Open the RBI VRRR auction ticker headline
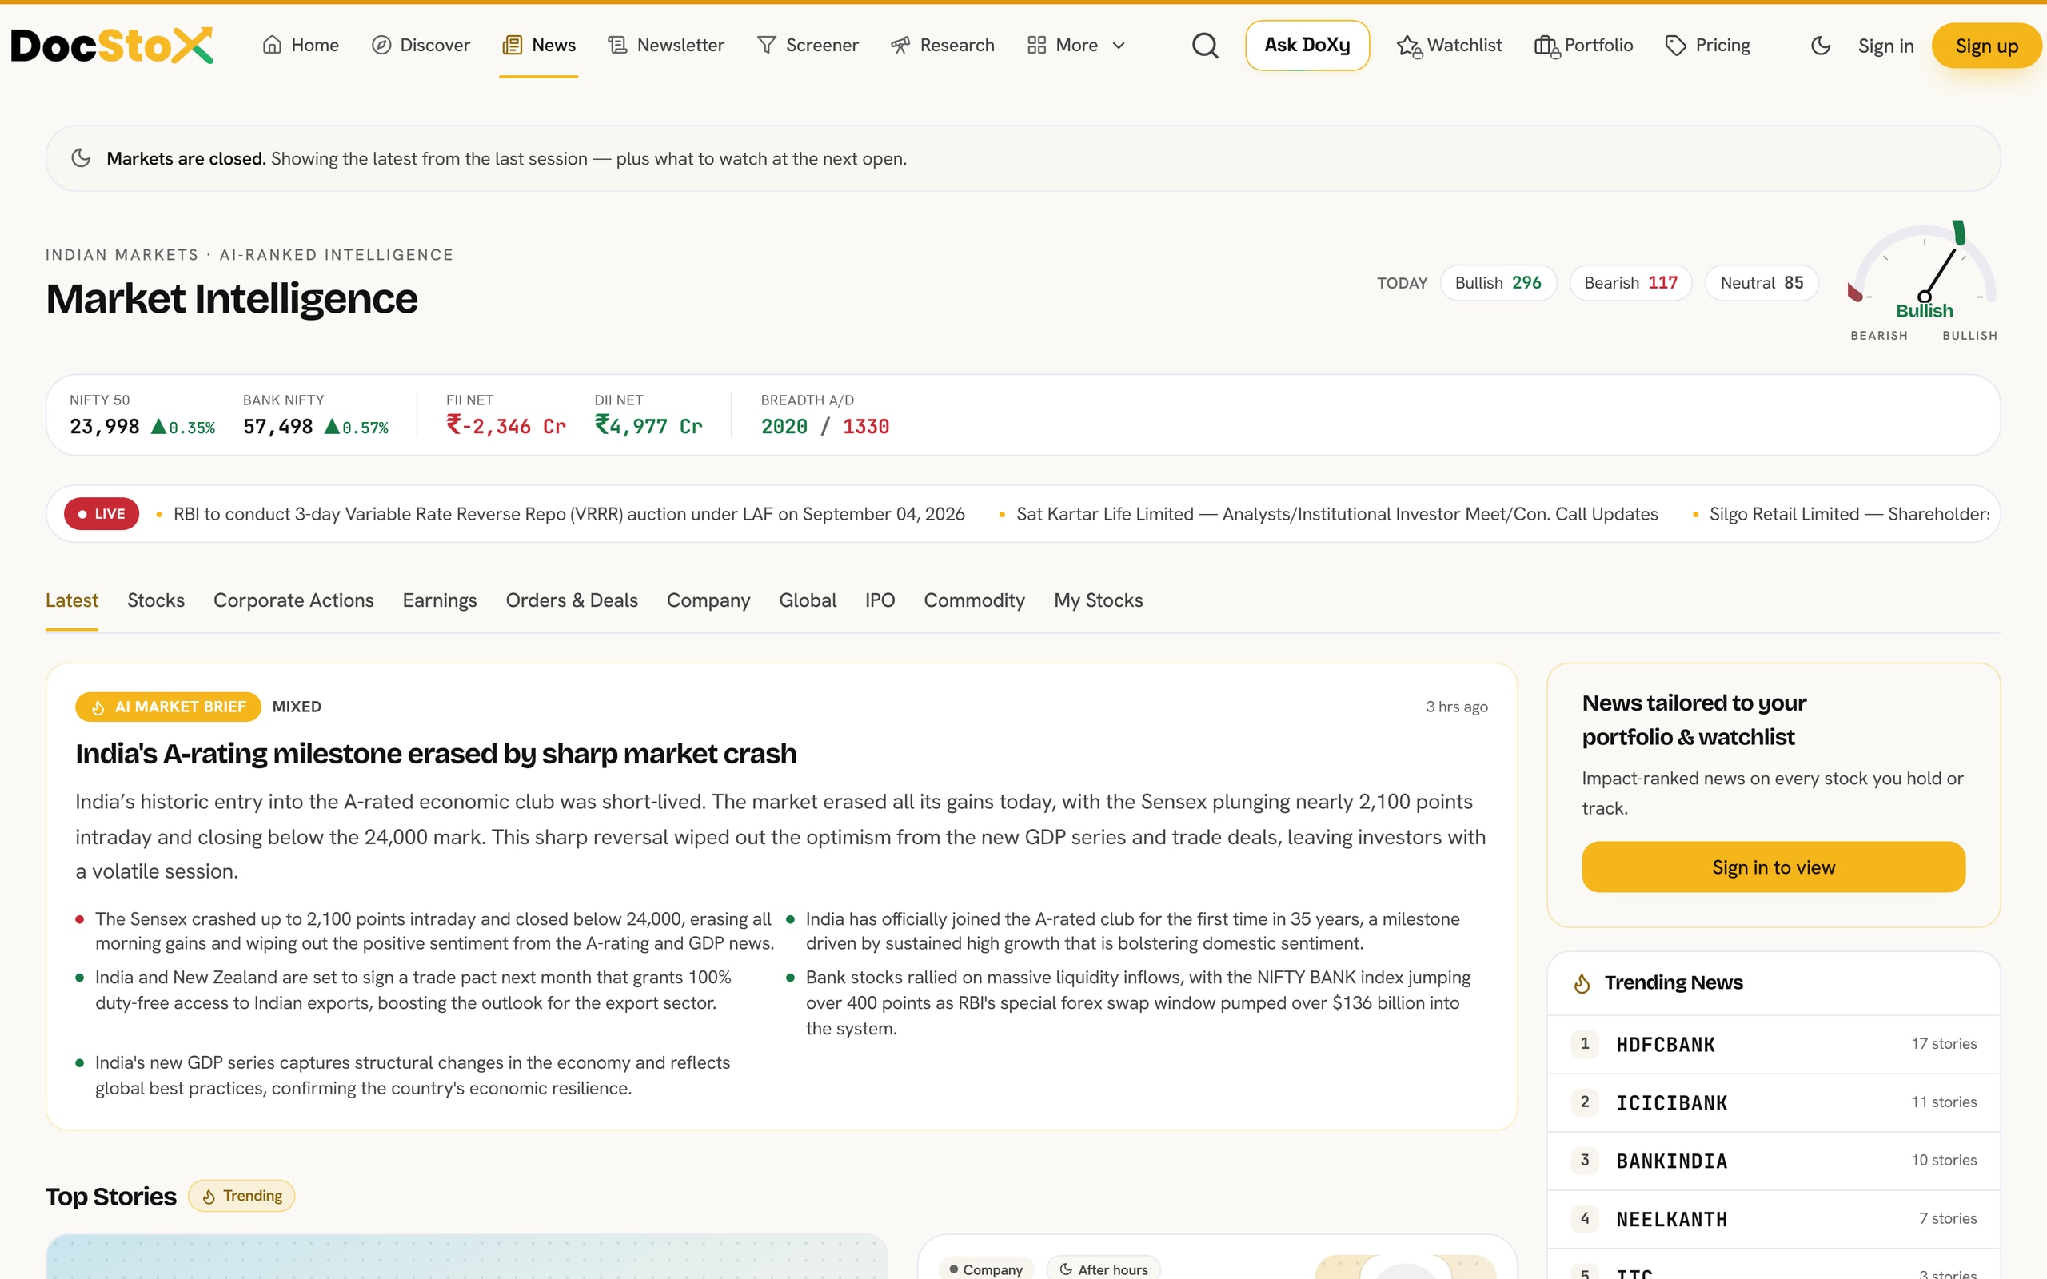The width and height of the screenshot is (2047, 1279). coord(569,514)
